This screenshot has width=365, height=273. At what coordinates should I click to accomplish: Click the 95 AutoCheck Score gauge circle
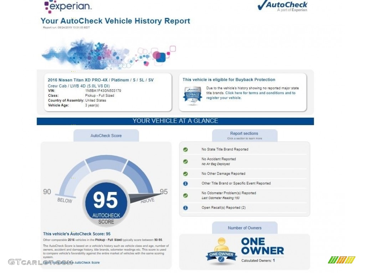pos(106,203)
